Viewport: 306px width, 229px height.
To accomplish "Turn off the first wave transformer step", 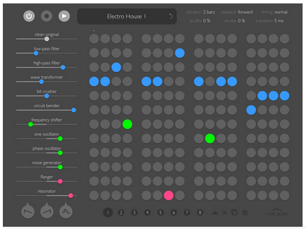I will (x=94, y=81).
